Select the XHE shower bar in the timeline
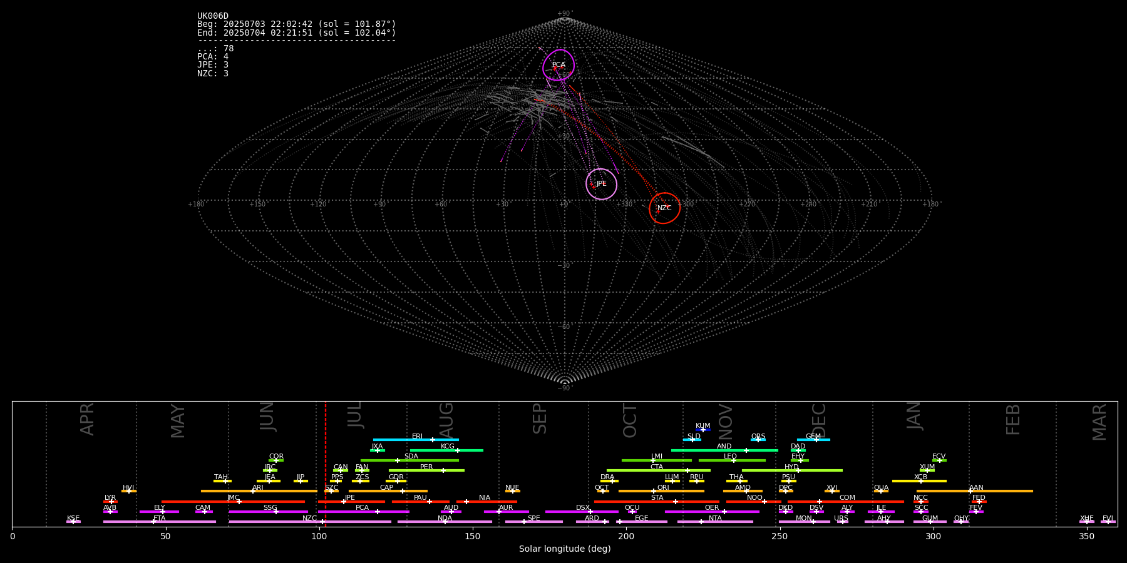The image size is (1127, 563). tap(1087, 522)
